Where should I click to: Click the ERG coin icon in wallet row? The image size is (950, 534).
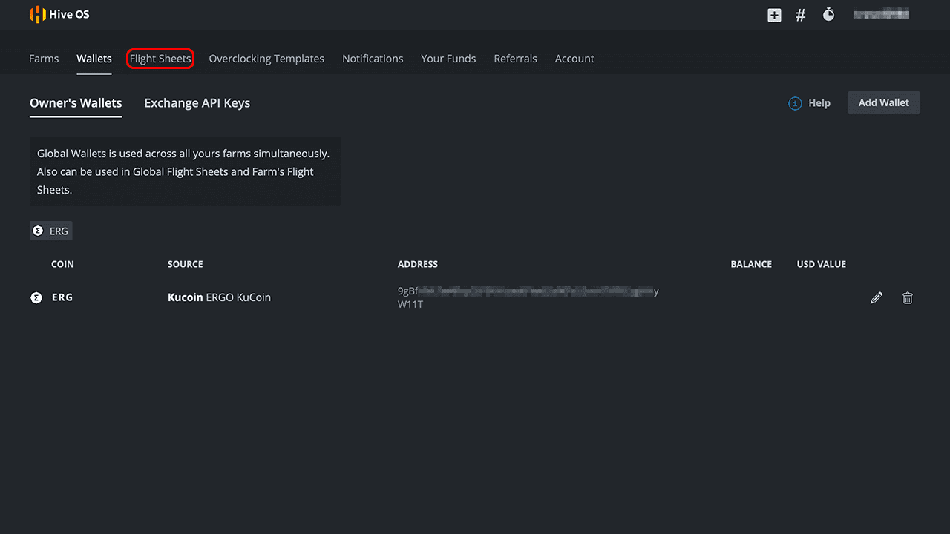(x=36, y=297)
